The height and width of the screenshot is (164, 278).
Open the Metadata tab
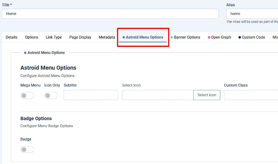coord(107,37)
